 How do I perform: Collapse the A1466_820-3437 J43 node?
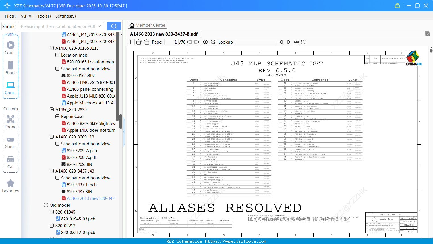click(52, 171)
